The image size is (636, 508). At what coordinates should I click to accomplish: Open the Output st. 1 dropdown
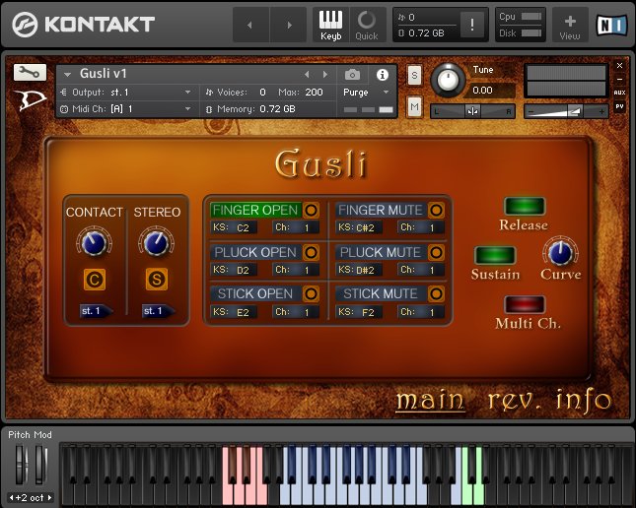(127, 93)
